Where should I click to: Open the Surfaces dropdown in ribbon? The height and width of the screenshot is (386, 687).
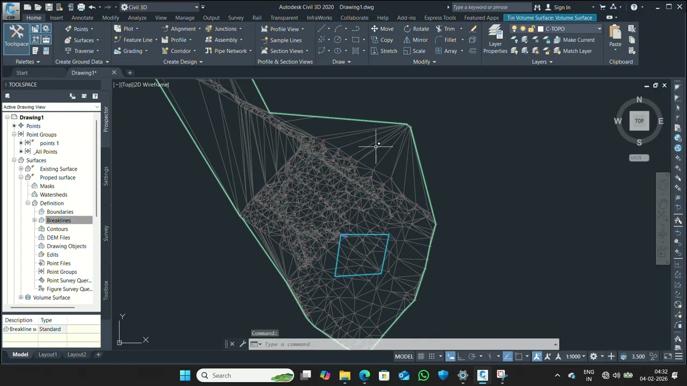pos(82,40)
